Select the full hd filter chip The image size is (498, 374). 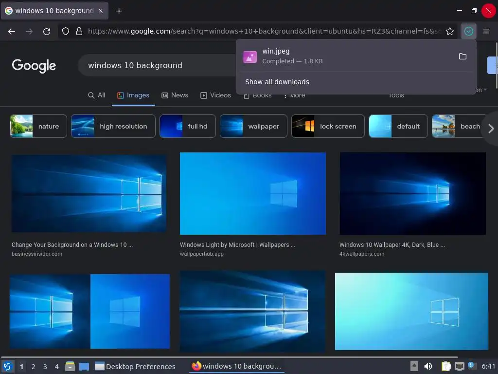[188, 126]
